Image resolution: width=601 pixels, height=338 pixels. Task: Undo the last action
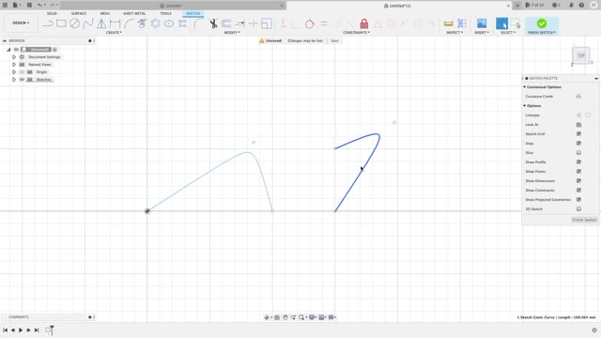[39, 5]
